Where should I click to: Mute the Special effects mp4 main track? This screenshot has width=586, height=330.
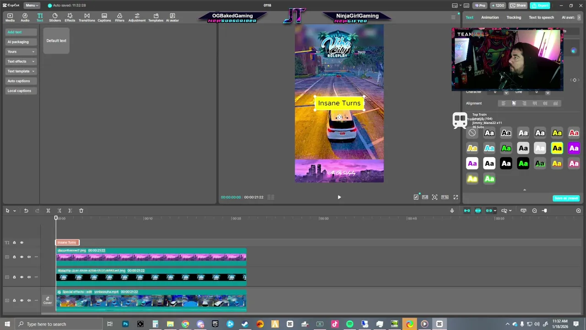pyautogui.click(x=29, y=300)
